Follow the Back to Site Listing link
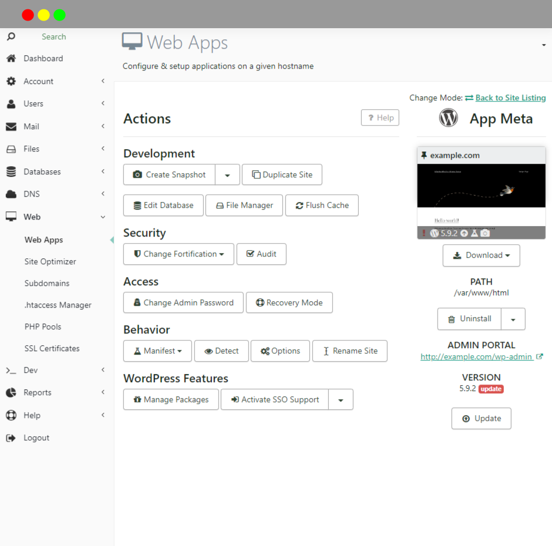This screenshot has width=552, height=546. click(x=510, y=98)
